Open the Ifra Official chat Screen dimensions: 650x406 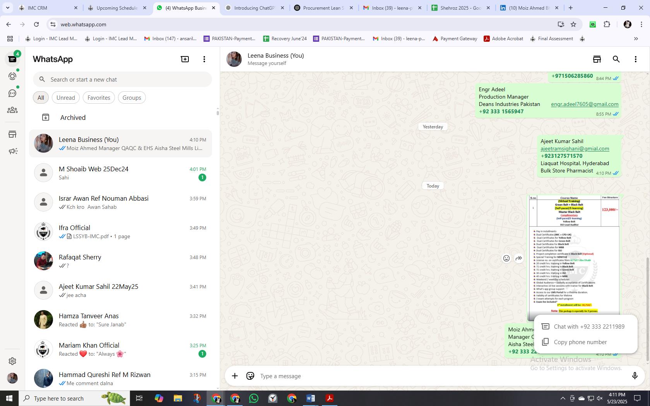(x=121, y=232)
